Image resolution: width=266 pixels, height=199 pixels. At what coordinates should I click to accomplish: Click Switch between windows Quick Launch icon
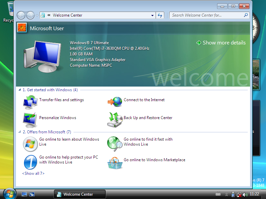(x=32, y=194)
